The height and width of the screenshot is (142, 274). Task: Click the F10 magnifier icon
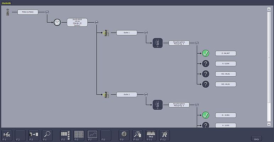[x=137, y=135]
